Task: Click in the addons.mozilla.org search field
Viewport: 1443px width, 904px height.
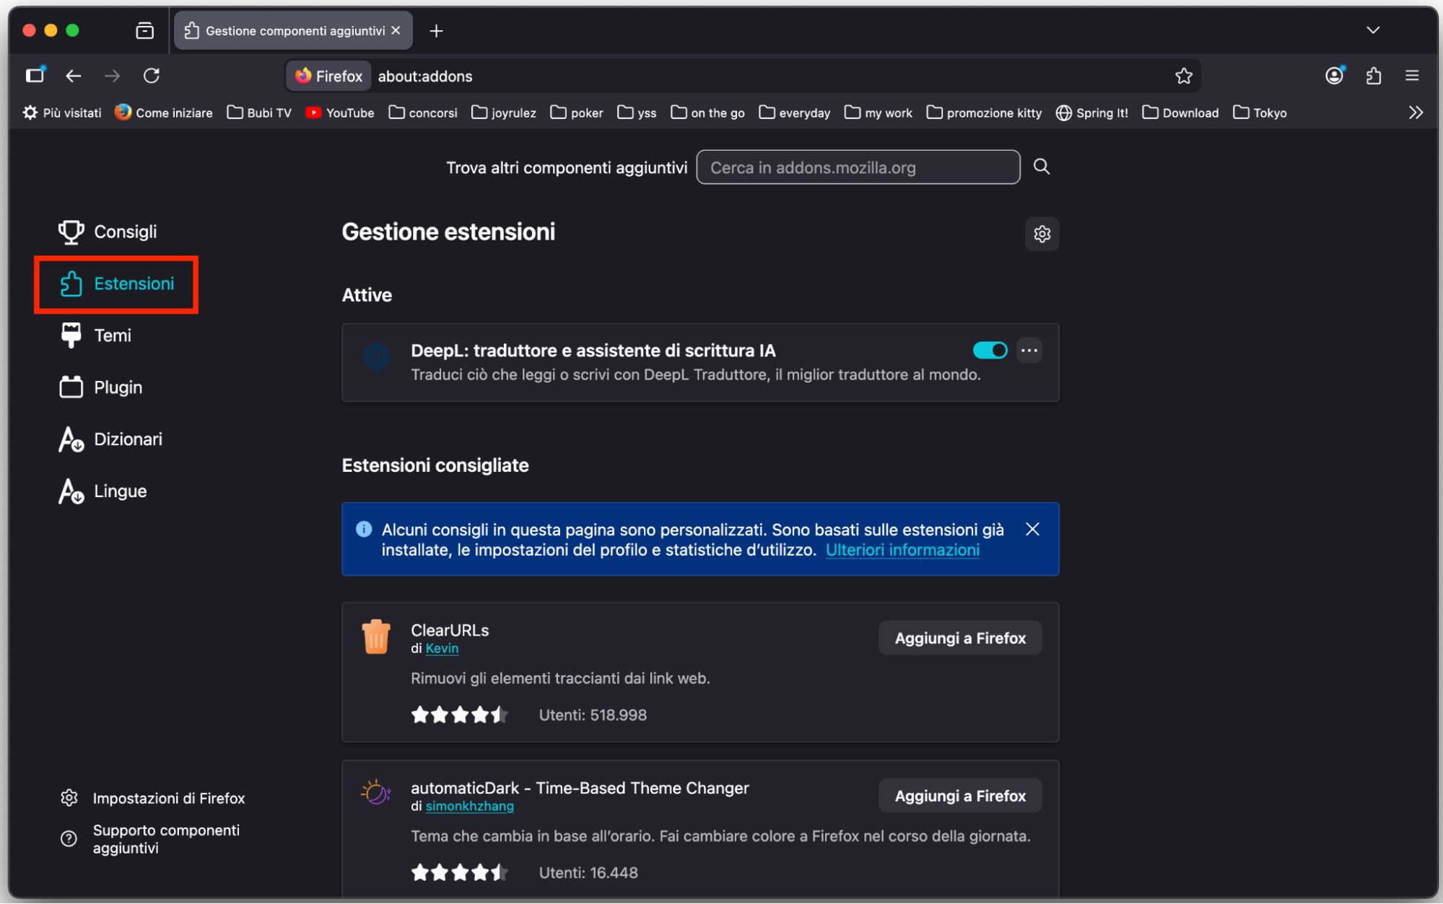Action: (858, 167)
